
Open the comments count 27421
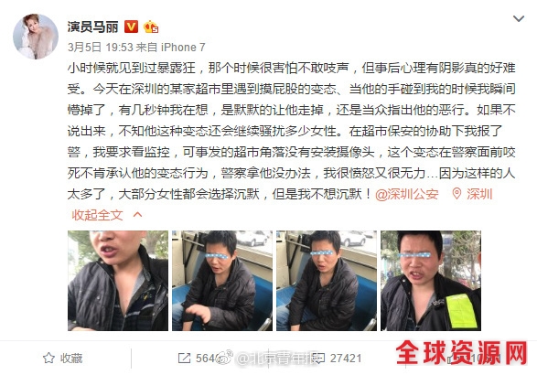(x=346, y=359)
